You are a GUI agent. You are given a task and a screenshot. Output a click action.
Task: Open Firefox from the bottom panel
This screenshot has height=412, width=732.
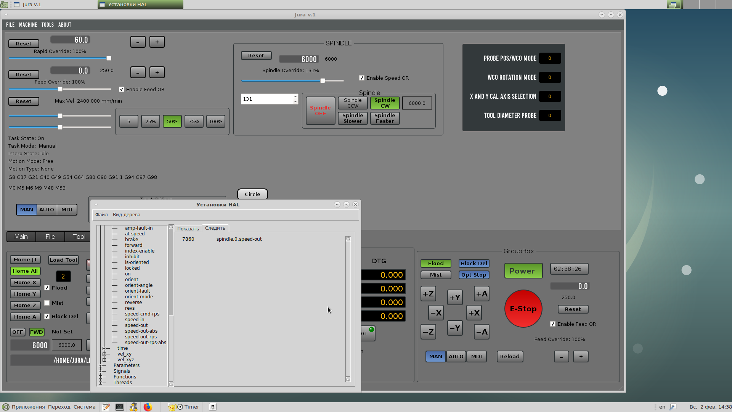148,407
